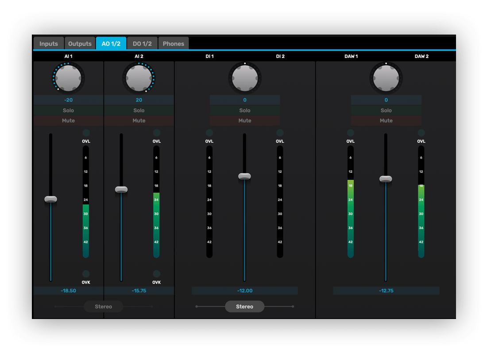Screen dimensions: 487x350
Task: Solo the AI 1 channel
Action: (x=68, y=110)
